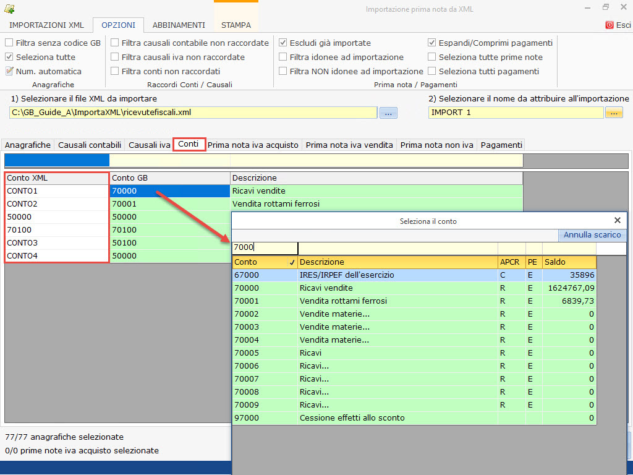
Task: Click the yellow browse button beside IMPORT 1
Action: click(x=614, y=113)
